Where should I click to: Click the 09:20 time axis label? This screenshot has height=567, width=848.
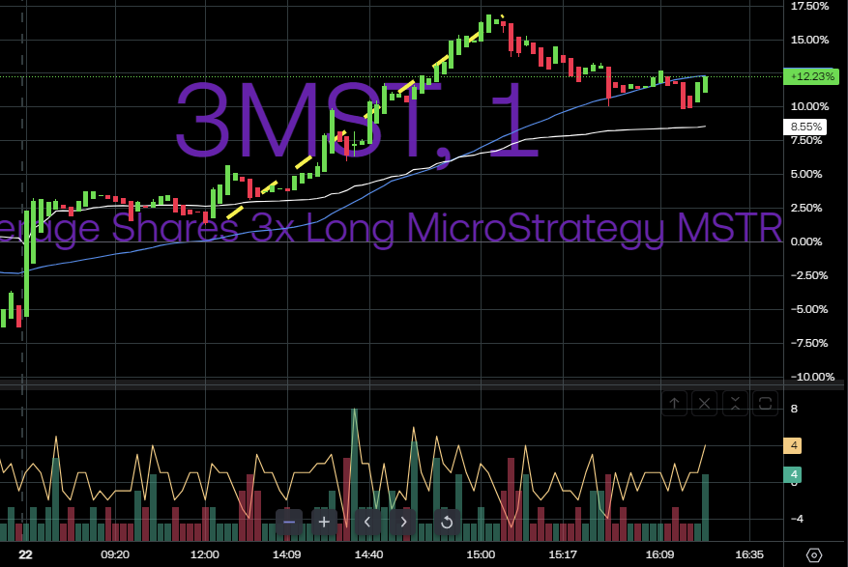pyautogui.click(x=115, y=554)
